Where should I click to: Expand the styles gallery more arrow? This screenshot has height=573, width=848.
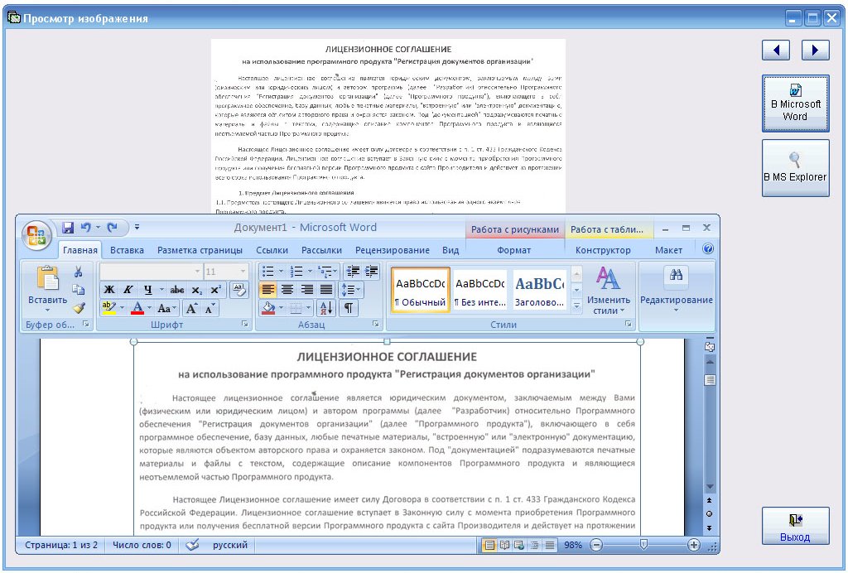pyautogui.click(x=576, y=306)
